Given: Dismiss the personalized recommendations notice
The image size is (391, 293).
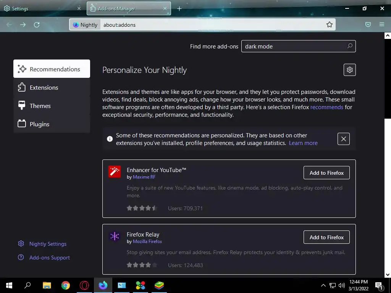Looking at the screenshot, I should 343,139.
